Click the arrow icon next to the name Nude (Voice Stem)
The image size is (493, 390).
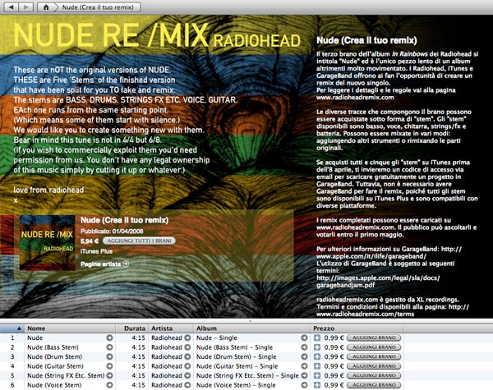point(109,385)
